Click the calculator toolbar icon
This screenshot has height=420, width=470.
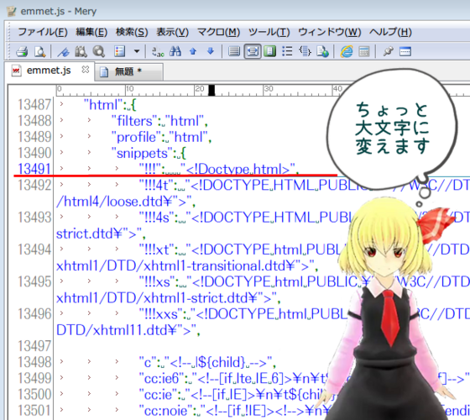(x=364, y=51)
